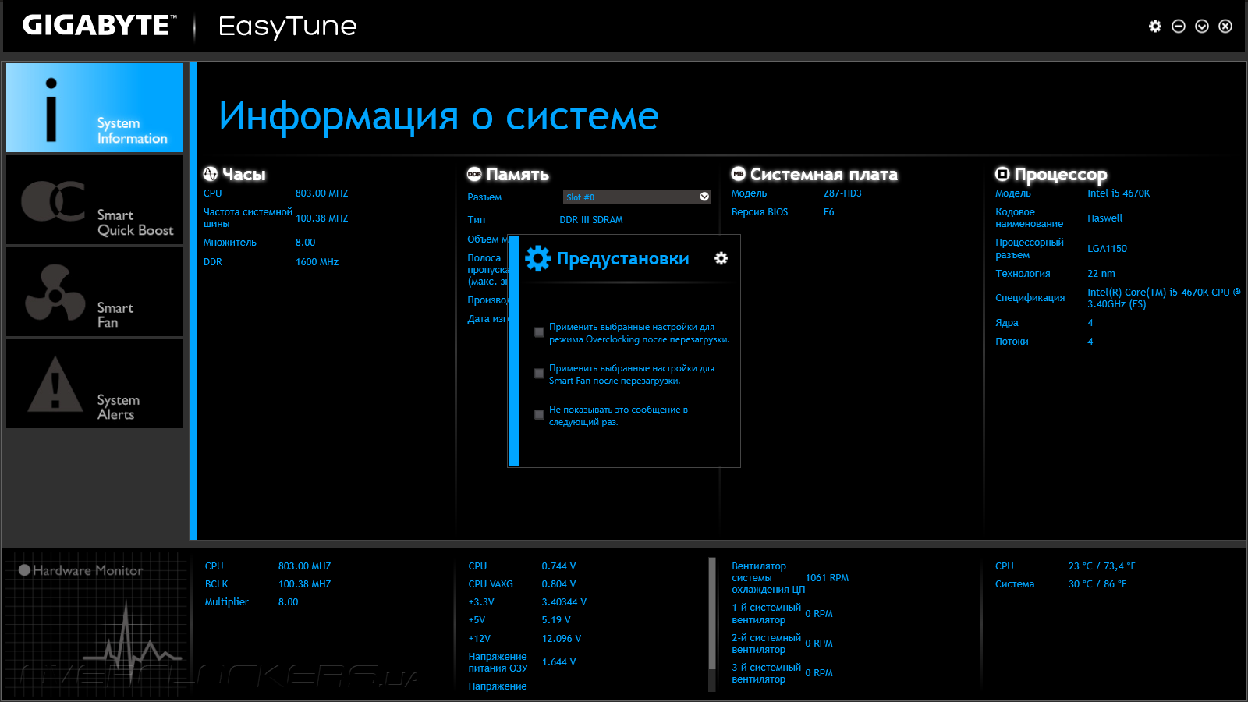Click the Haswell codename value
The image size is (1248, 702).
(x=1104, y=218)
